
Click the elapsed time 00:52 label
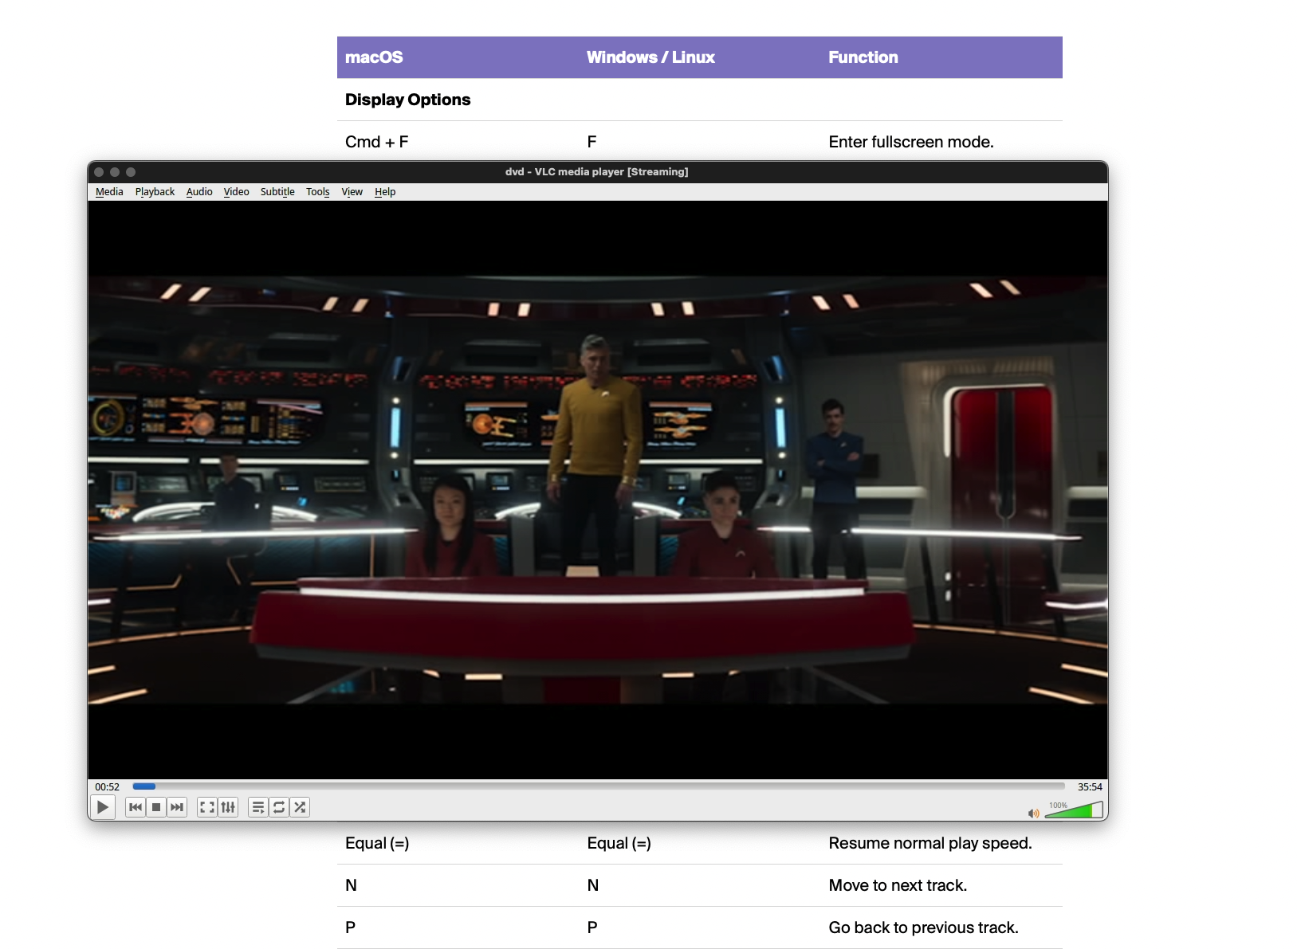click(x=108, y=787)
